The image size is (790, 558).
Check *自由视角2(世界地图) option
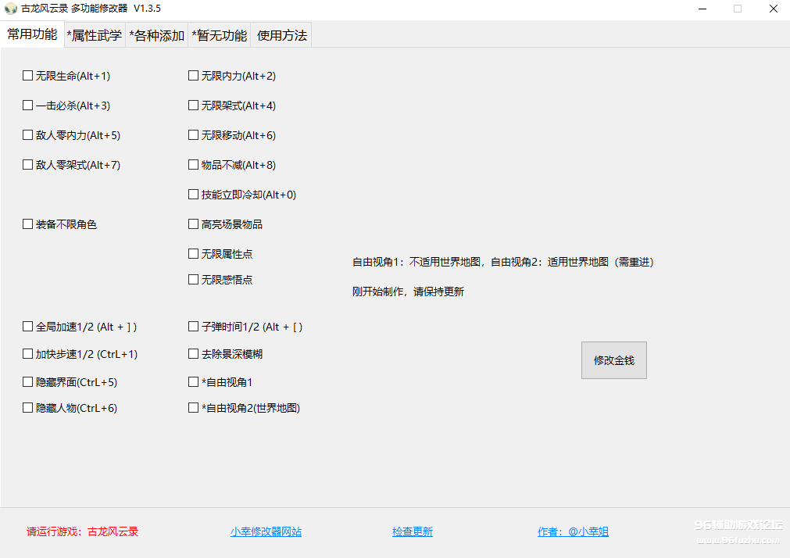pos(194,408)
